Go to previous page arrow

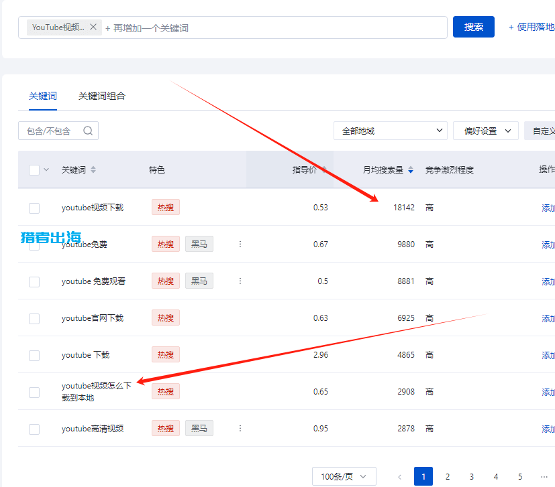point(399,477)
